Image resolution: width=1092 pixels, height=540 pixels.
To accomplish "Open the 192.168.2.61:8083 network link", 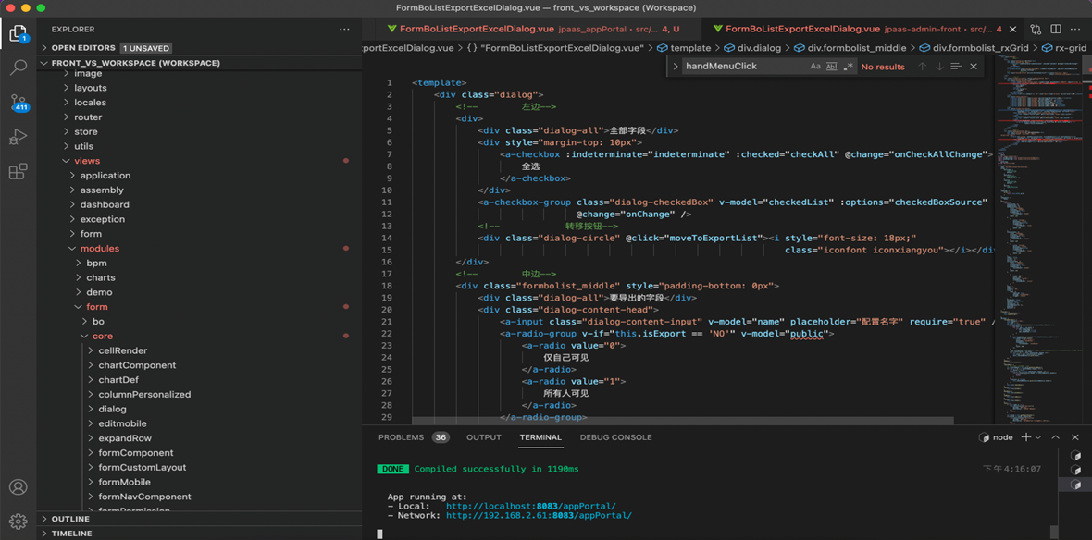I will [x=539, y=516].
